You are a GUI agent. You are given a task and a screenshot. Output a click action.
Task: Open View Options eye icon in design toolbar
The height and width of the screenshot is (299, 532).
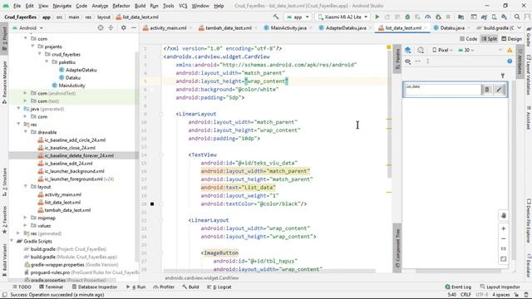(x=408, y=61)
